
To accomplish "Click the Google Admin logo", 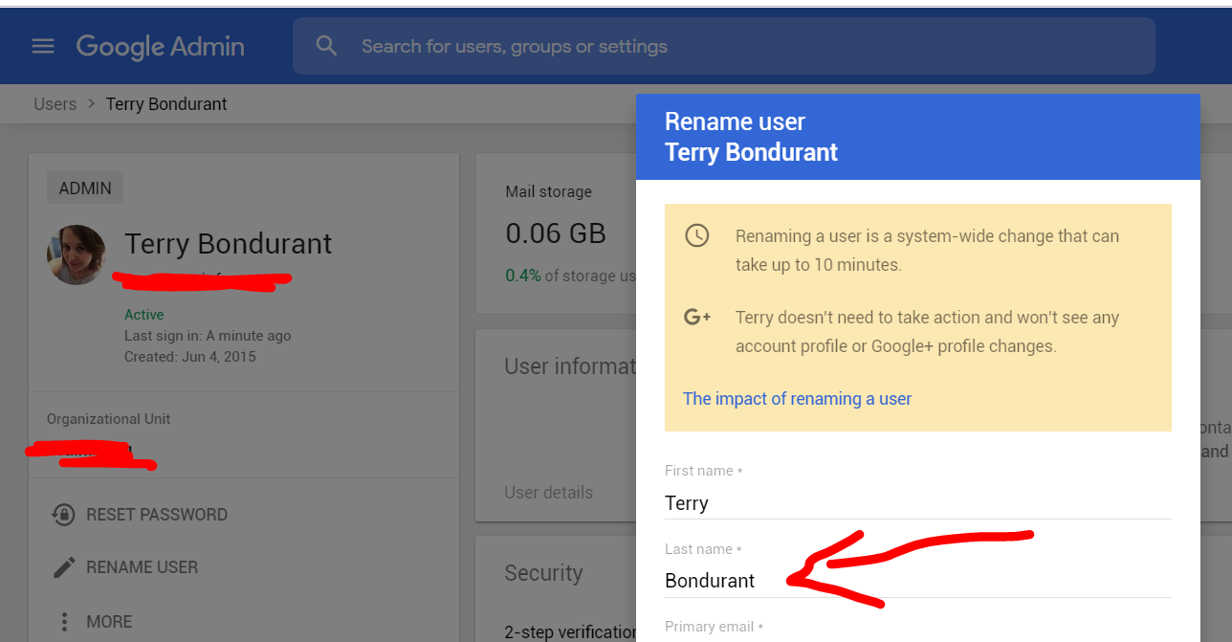I will click(160, 46).
